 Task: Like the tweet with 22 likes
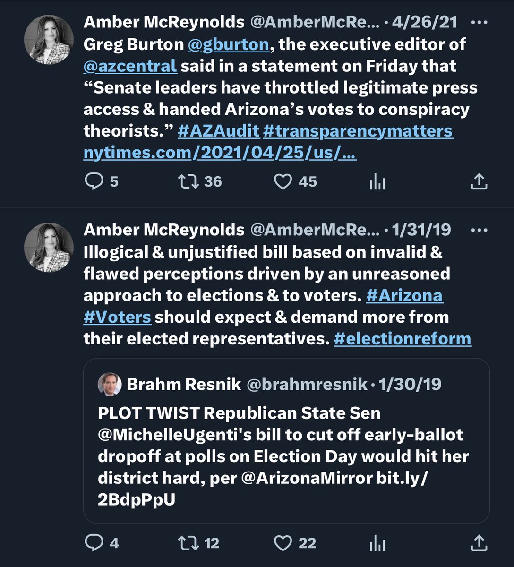pos(283,543)
